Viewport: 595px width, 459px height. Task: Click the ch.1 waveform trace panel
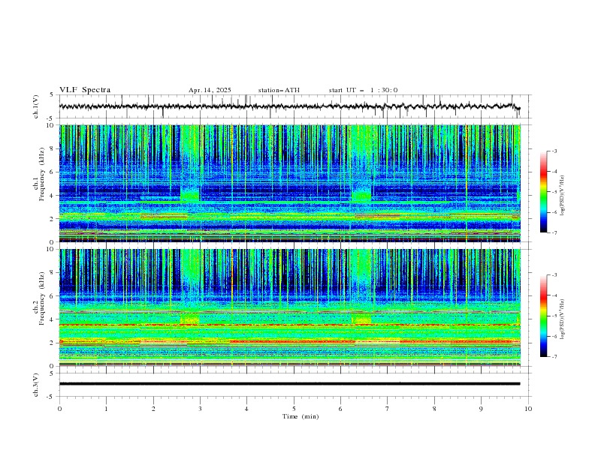click(295, 106)
